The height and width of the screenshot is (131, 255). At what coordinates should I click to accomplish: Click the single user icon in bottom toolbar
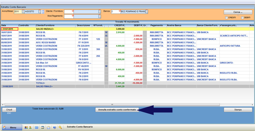click(30, 127)
